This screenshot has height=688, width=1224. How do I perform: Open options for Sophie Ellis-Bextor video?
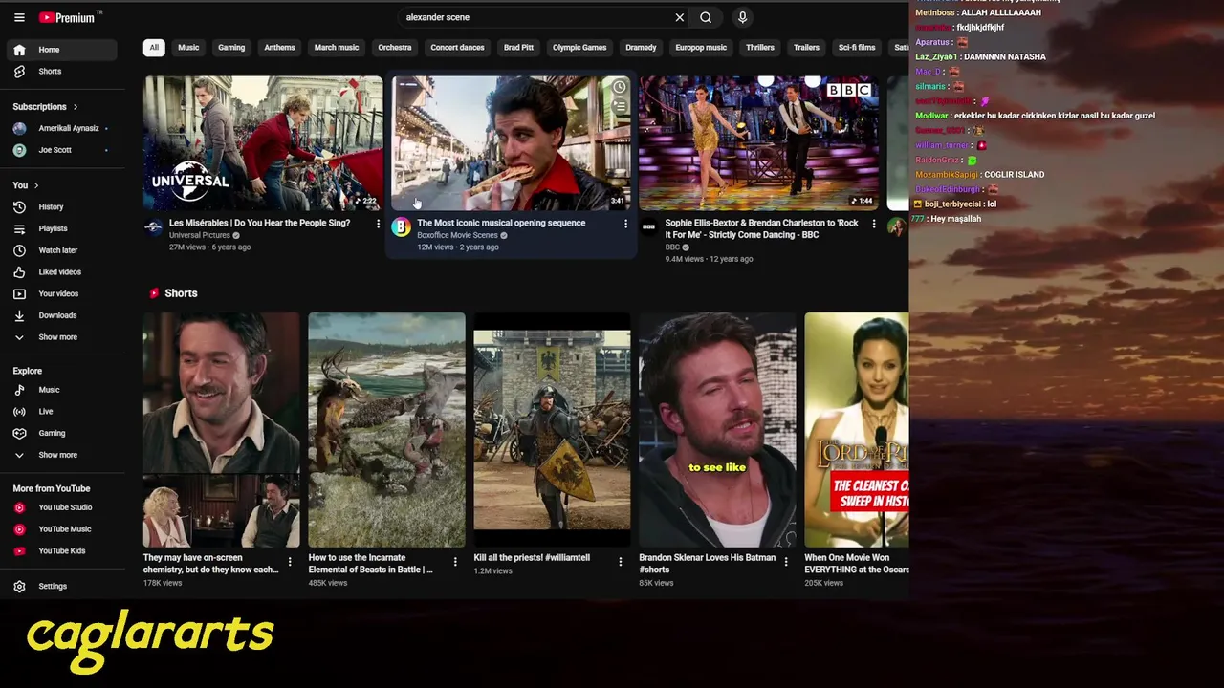pos(873,225)
